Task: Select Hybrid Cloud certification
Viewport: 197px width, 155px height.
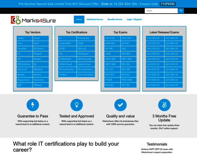Action: [86, 64]
